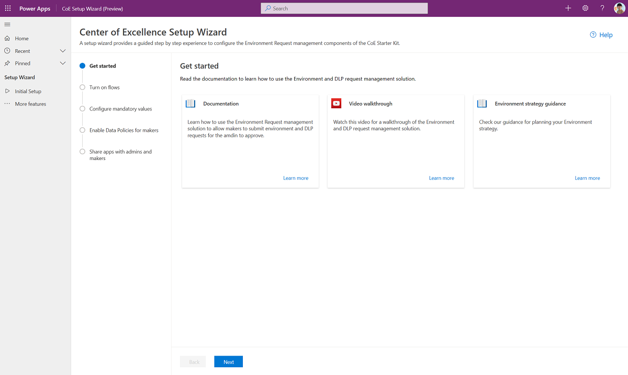Click the question mark help icon in header

click(x=602, y=8)
